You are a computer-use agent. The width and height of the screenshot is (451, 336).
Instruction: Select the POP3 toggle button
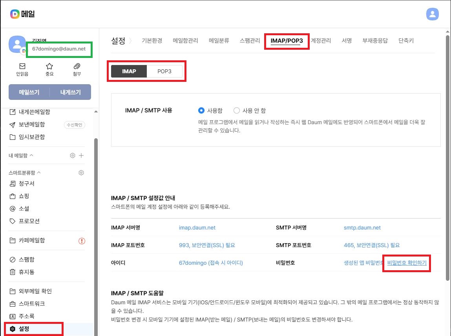point(164,71)
